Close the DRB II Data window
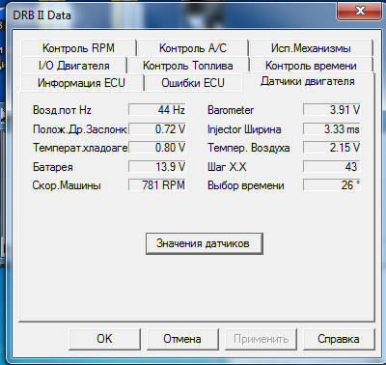This screenshot has width=386, height=365. [360, 11]
